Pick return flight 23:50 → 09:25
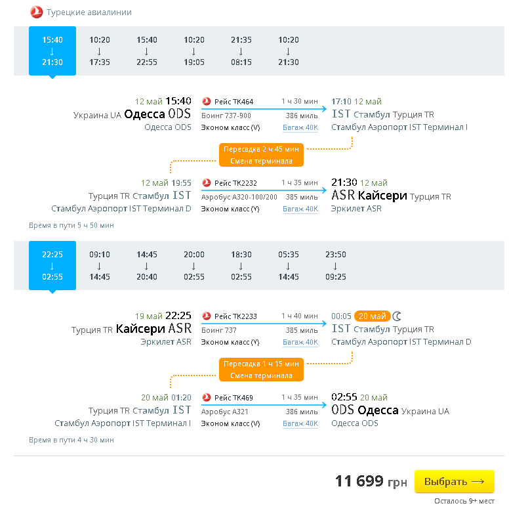Image resolution: width=528 pixels, height=514 pixels. pos(335,266)
